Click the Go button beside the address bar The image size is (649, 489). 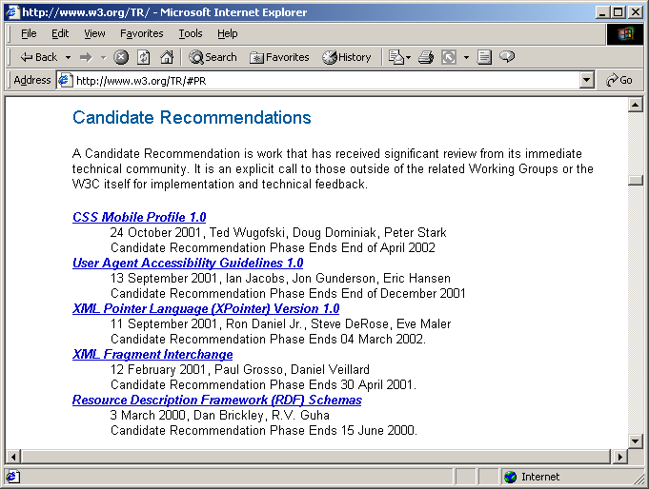click(x=619, y=81)
